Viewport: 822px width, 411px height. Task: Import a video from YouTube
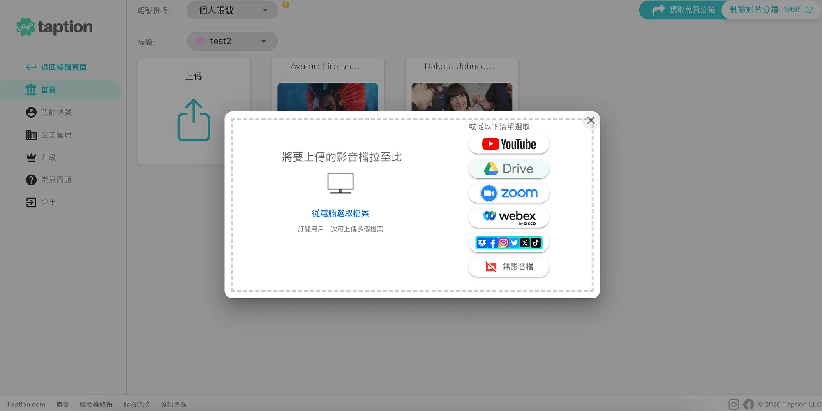click(508, 144)
